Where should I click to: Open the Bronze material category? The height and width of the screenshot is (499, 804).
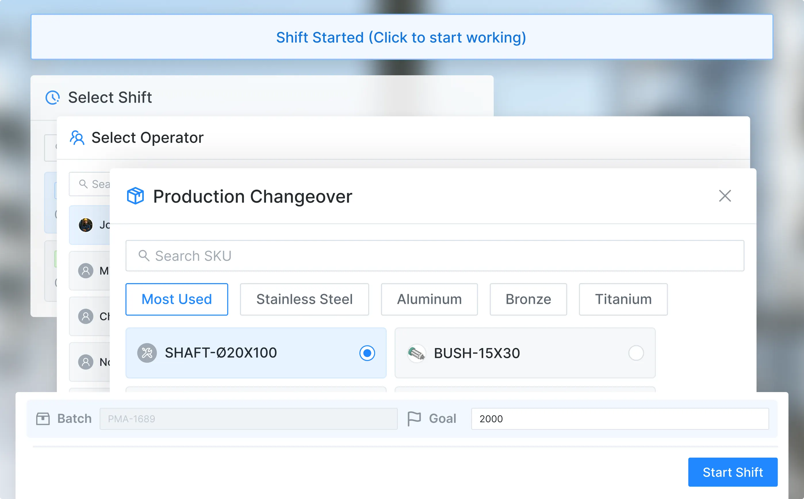528,299
